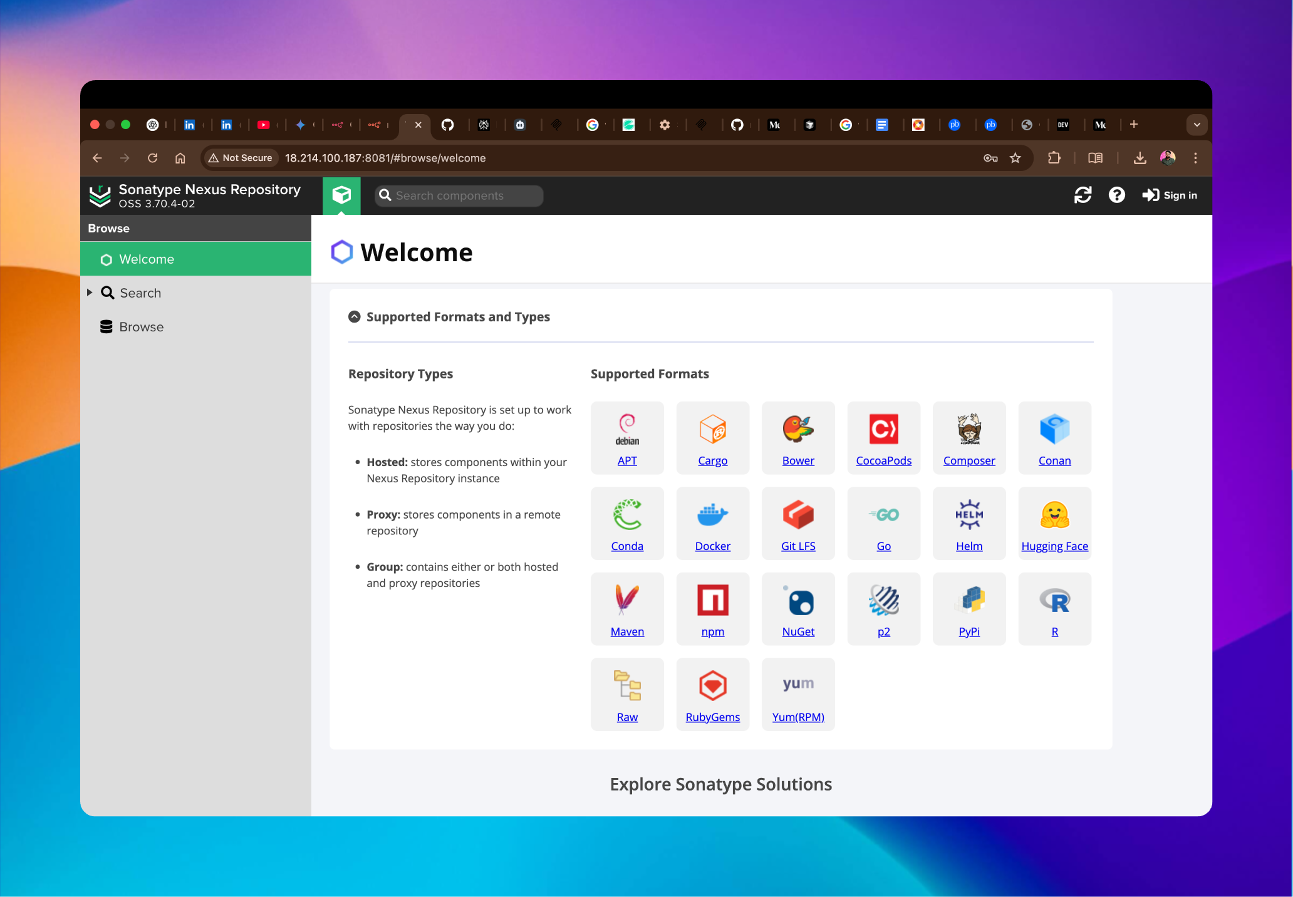Screen dimensions: 1293x897
Task: Switch to the YouTube tab
Action: 264,125
